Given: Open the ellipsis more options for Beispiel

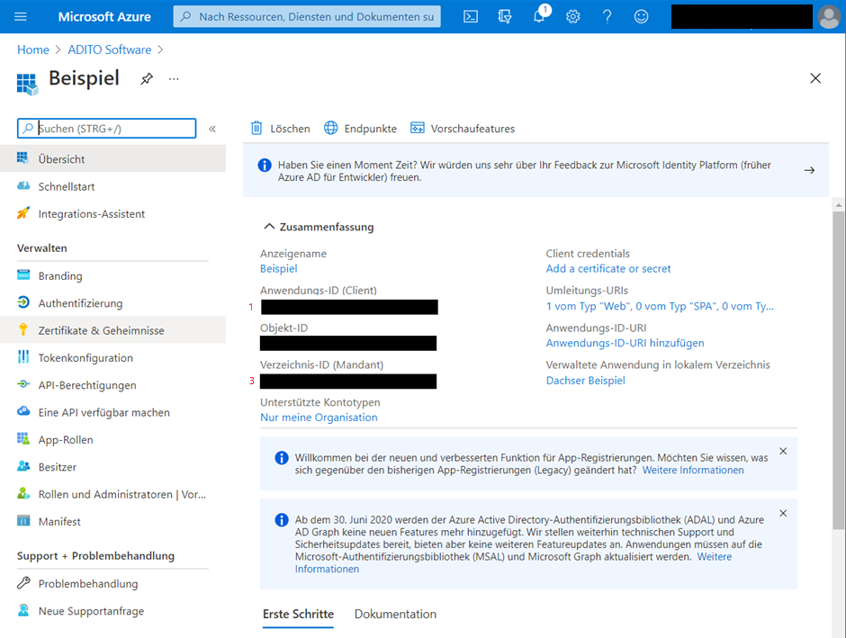Looking at the screenshot, I should [173, 79].
